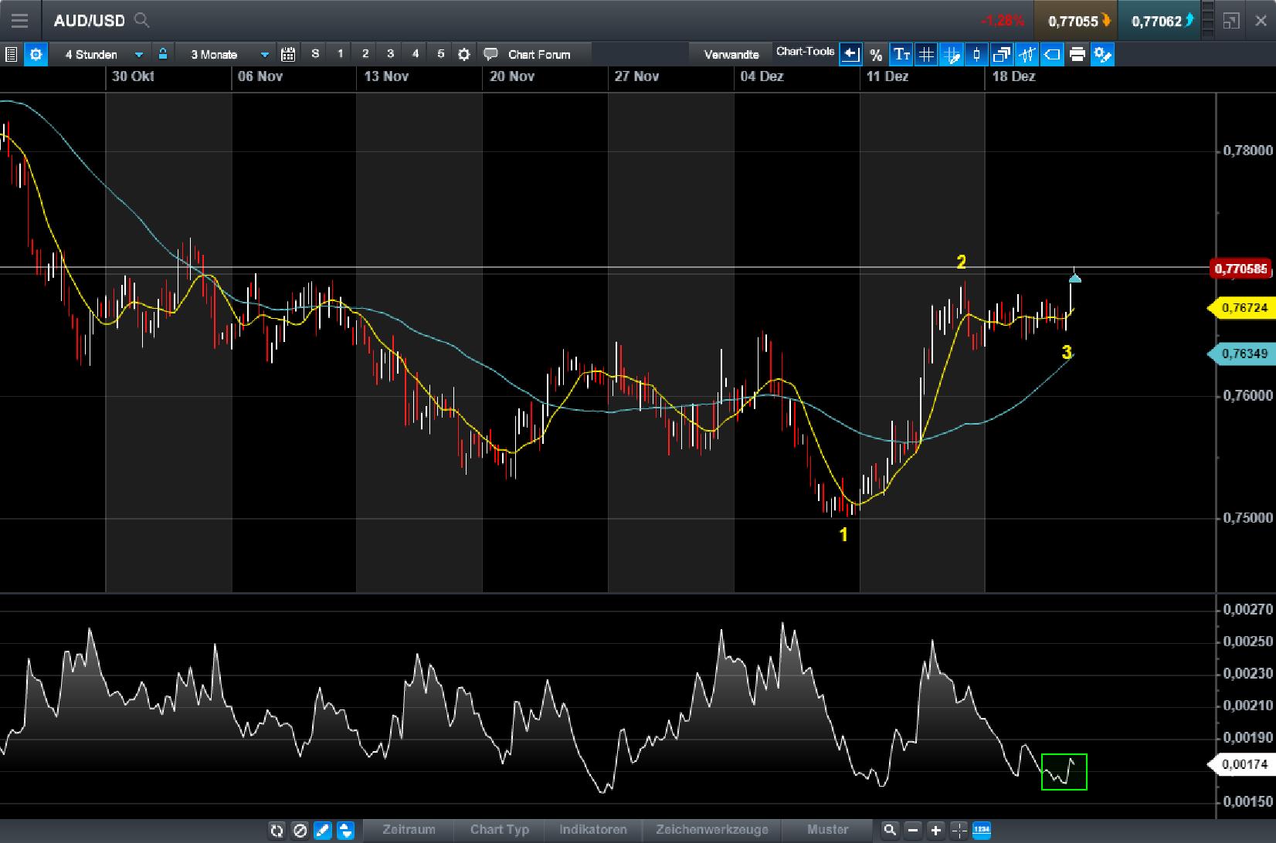Toggle the chart gridlines icon
The width and height of the screenshot is (1276, 843).
pos(926,54)
